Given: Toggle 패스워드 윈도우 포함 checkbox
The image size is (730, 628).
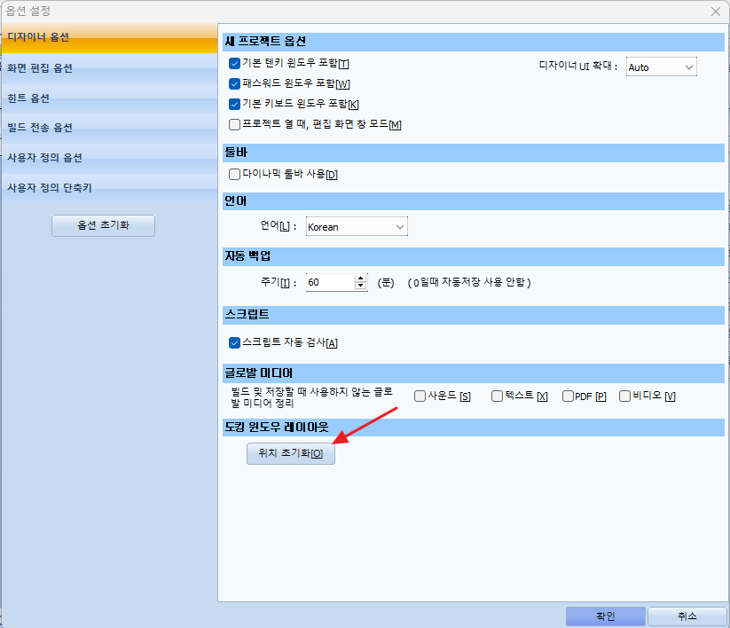Looking at the screenshot, I should click(x=235, y=84).
